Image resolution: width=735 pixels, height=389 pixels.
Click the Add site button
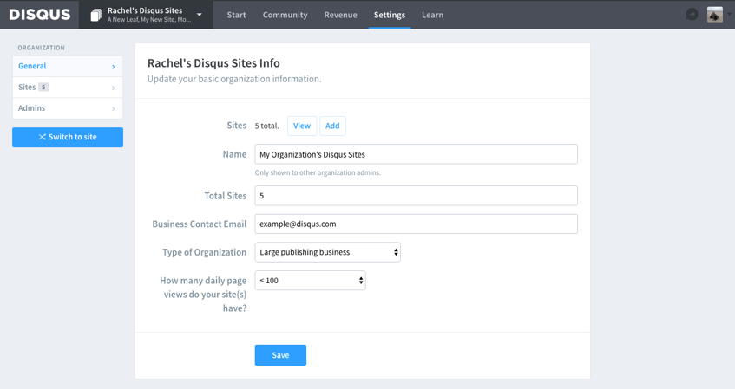point(332,126)
